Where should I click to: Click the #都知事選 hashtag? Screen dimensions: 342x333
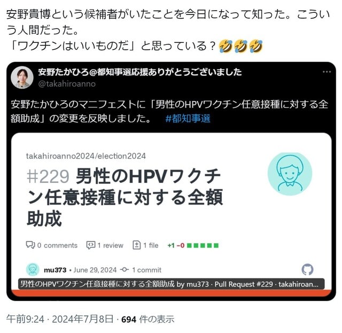pyautogui.click(x=188, y=119)
